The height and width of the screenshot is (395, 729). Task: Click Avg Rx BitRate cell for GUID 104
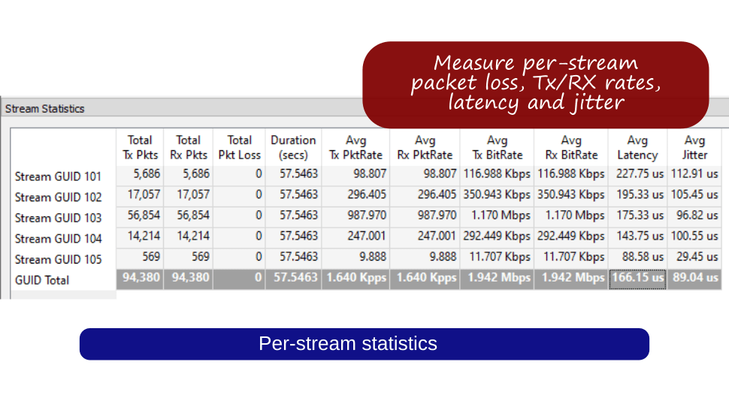coord(571,237)
